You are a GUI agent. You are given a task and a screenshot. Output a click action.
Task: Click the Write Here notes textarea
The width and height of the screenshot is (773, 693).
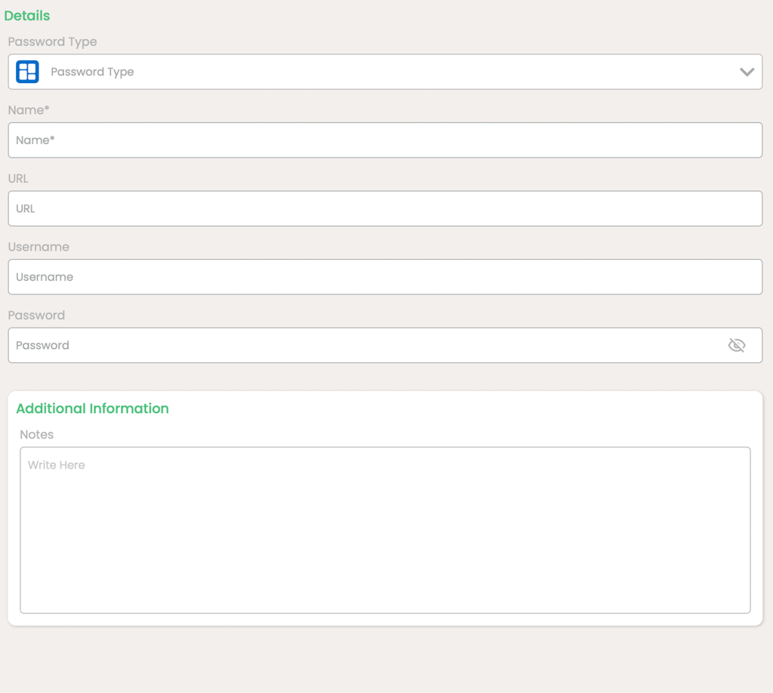pyautogui.click(x=385, y=531)
